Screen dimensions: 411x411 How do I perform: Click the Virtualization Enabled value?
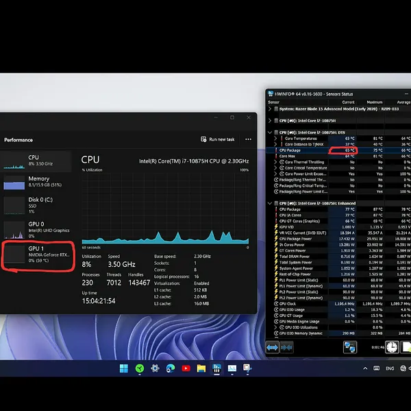pyautogui.click(x=201, y=283)
